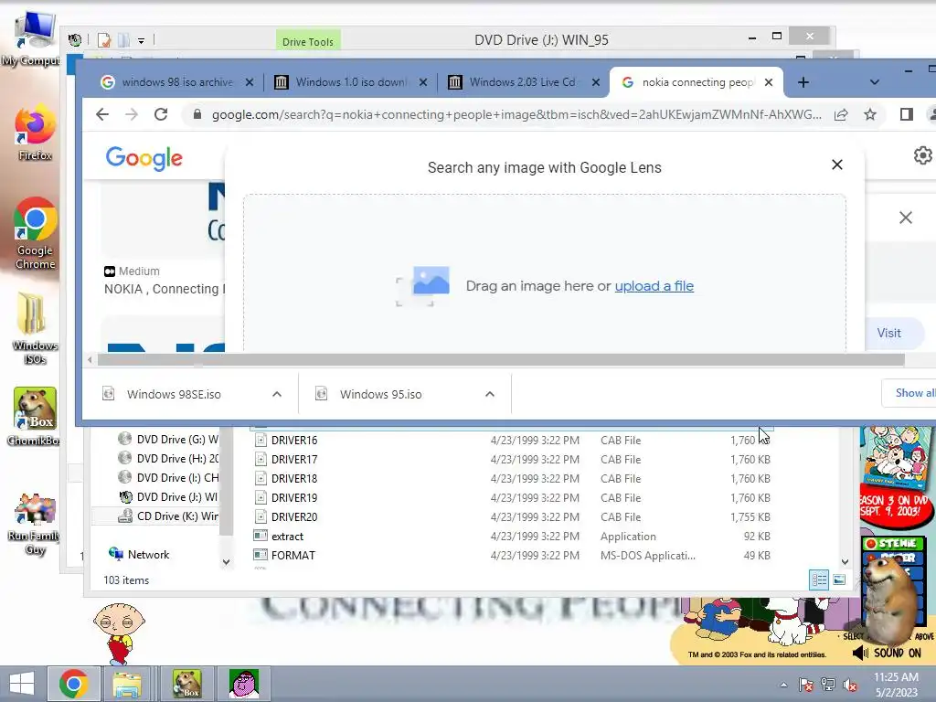Go back in Chrome browser
Viewport: 936px width, 702px height.
coord(102,114)
